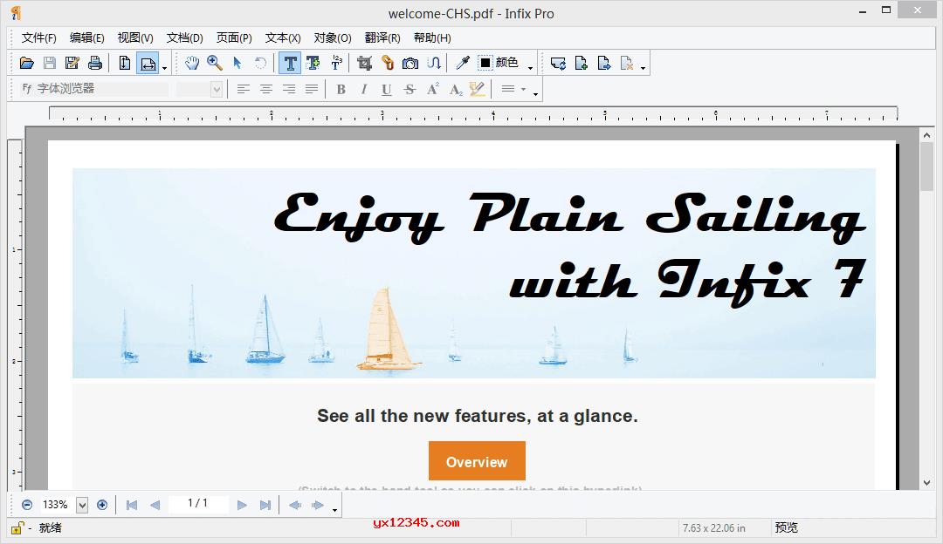Screen dimensions: 943x544
Task: Toggle Italic formatting
Action: pos(364,90)
